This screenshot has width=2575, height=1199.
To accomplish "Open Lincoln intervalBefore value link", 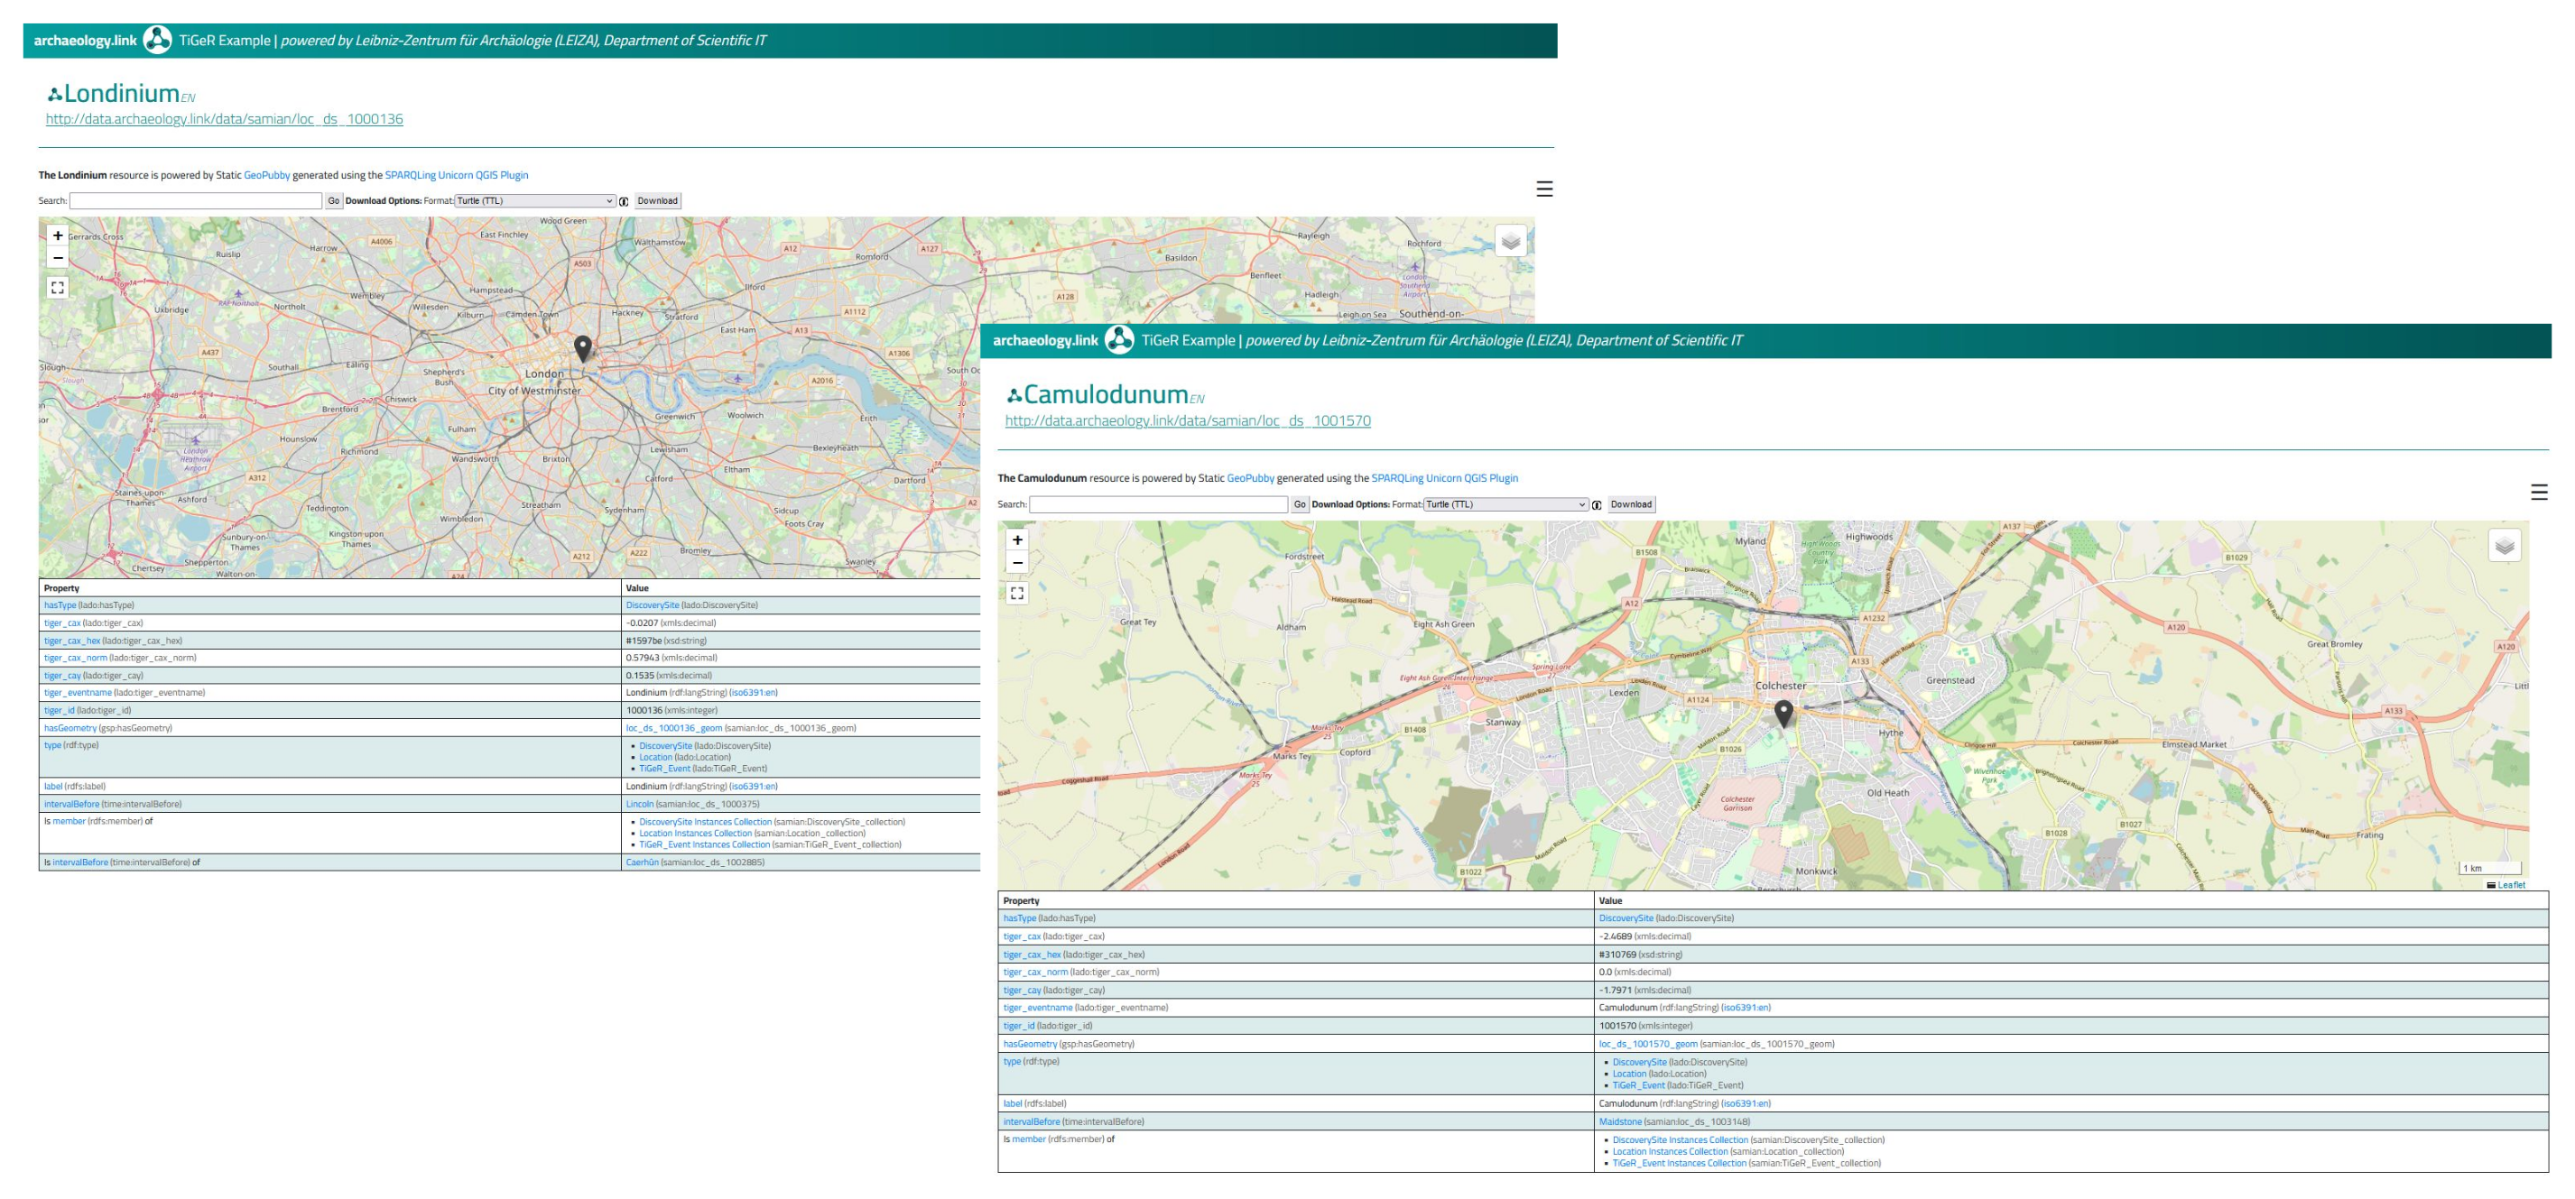I will (640, 805).
